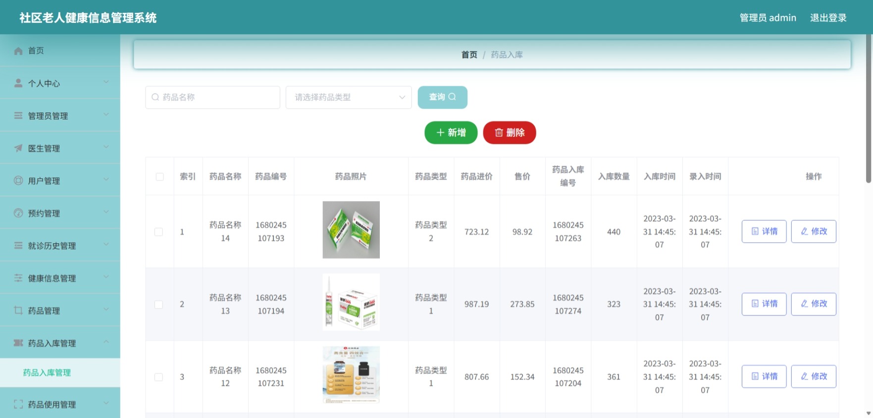Check the box for 药品名称12 row
Image resolution: width=873 pixels, height=418 pixels.
pyautogui.click(x=158, y=377)
